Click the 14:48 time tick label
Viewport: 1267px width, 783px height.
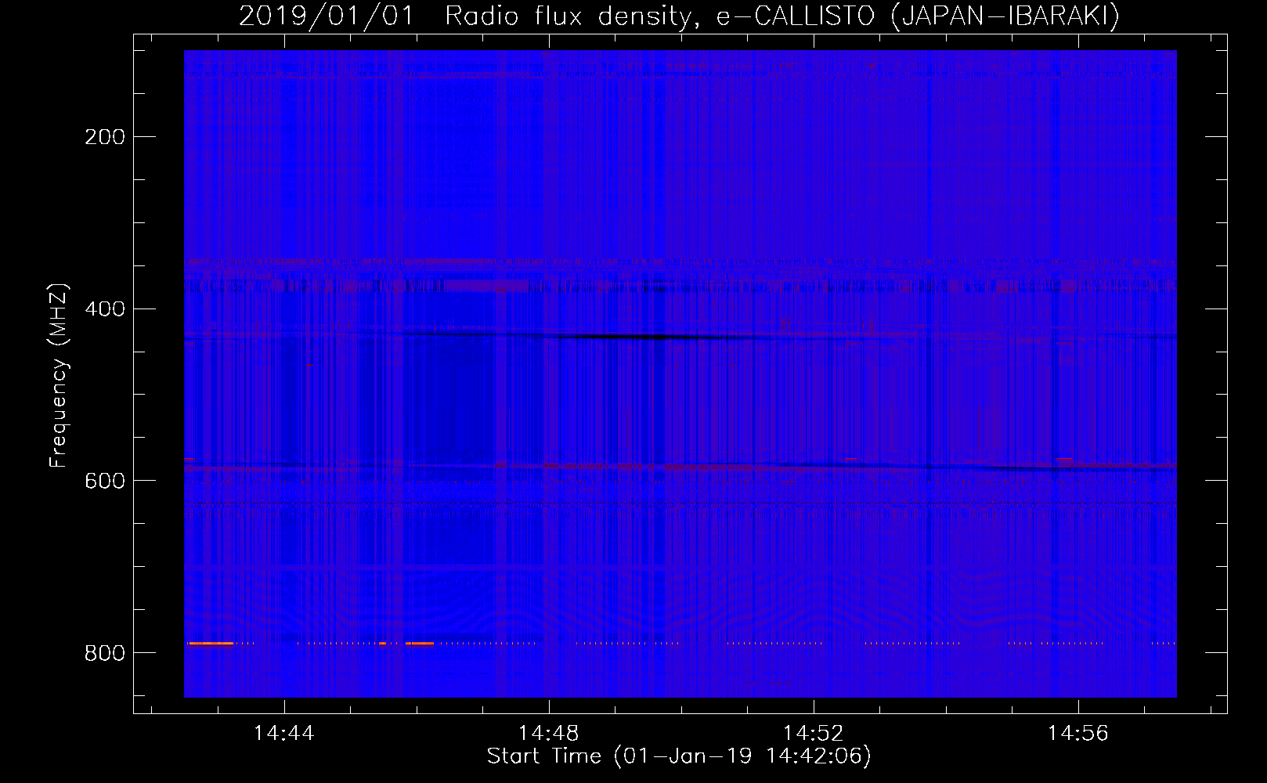[x=549, y=733]
